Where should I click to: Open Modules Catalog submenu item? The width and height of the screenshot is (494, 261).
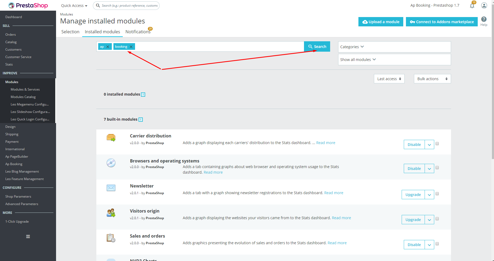(23, 97)
